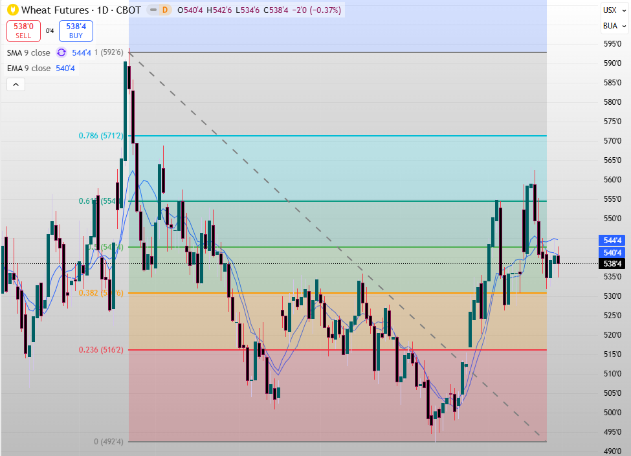Image resolution: width=631 pixels, height=456 pixels.
Task: Click the purple refresh icon beside SMA
Action: (61, 53)
